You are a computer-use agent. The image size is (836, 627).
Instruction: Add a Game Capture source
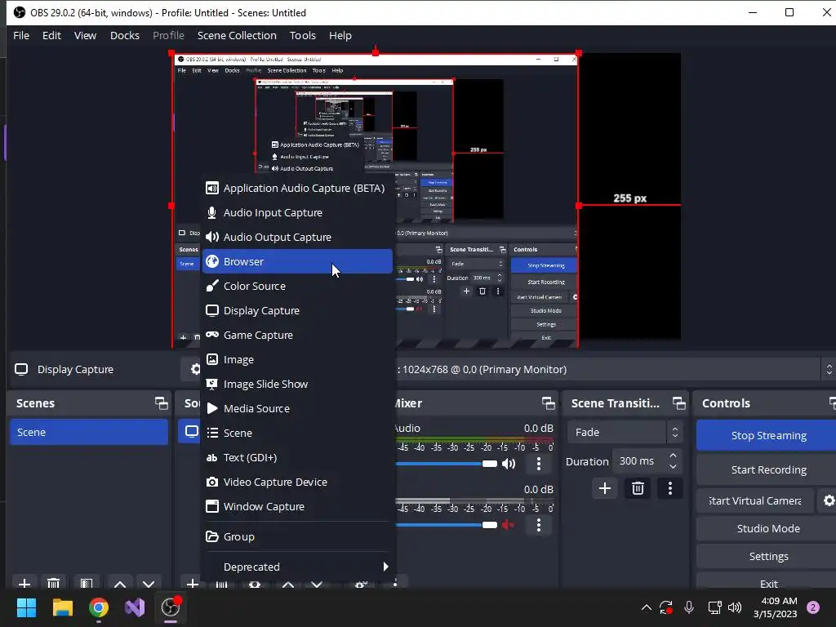(x=297, y=336)
